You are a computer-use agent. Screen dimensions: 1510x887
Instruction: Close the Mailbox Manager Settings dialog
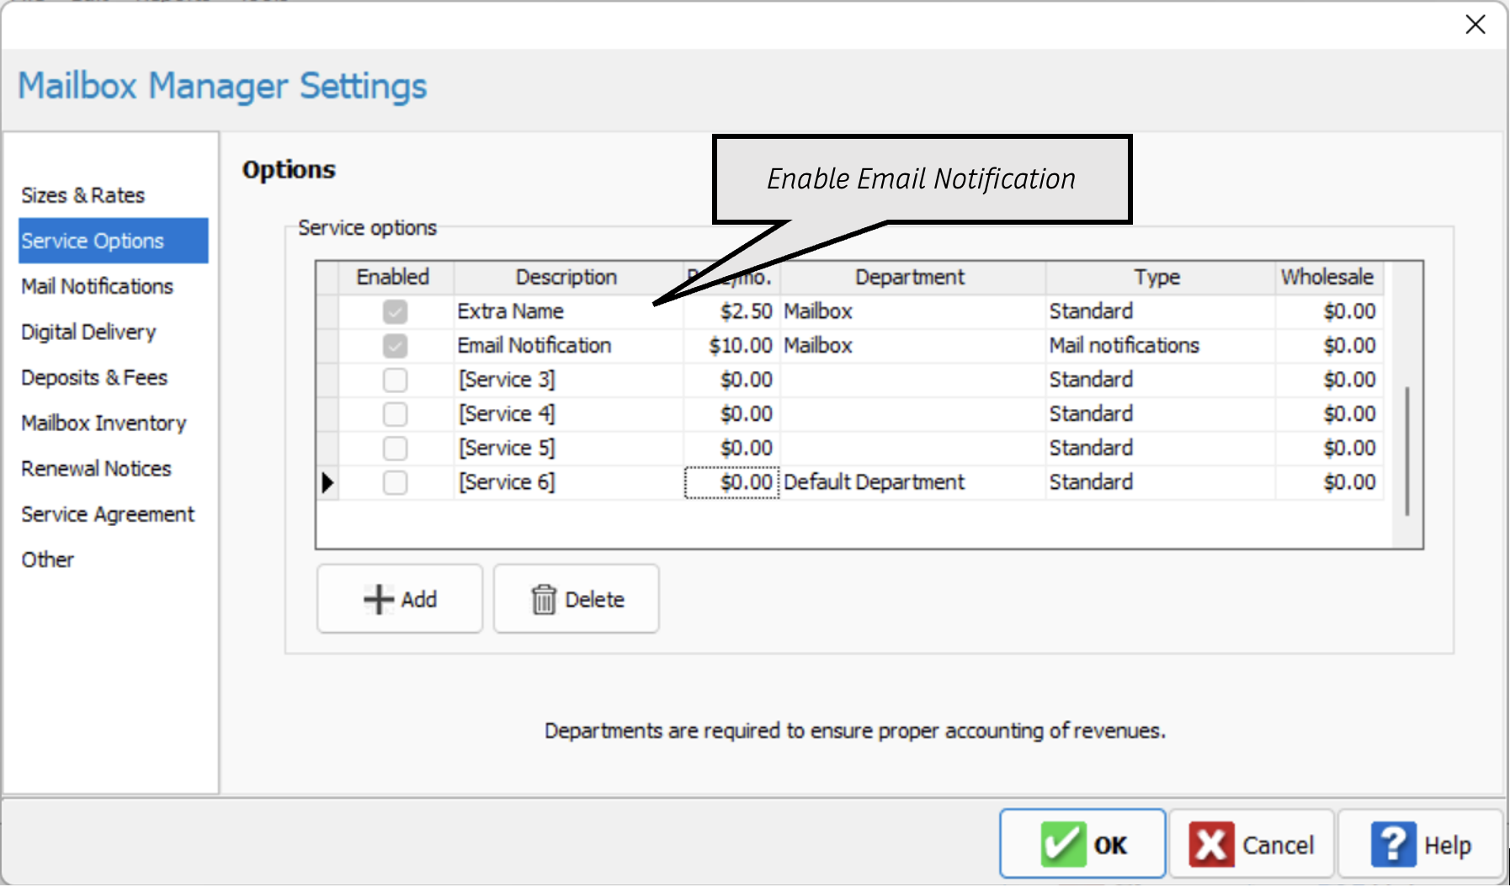coord(1475,25)
